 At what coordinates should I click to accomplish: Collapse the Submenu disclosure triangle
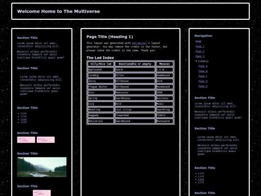[196, 61]
